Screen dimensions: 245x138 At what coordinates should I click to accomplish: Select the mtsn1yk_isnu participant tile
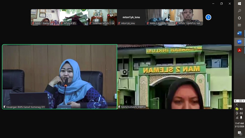point(131,17)
